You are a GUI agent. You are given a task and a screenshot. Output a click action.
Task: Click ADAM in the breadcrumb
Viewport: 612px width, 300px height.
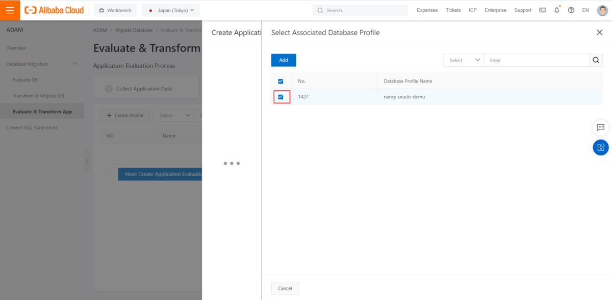(100, 30)
